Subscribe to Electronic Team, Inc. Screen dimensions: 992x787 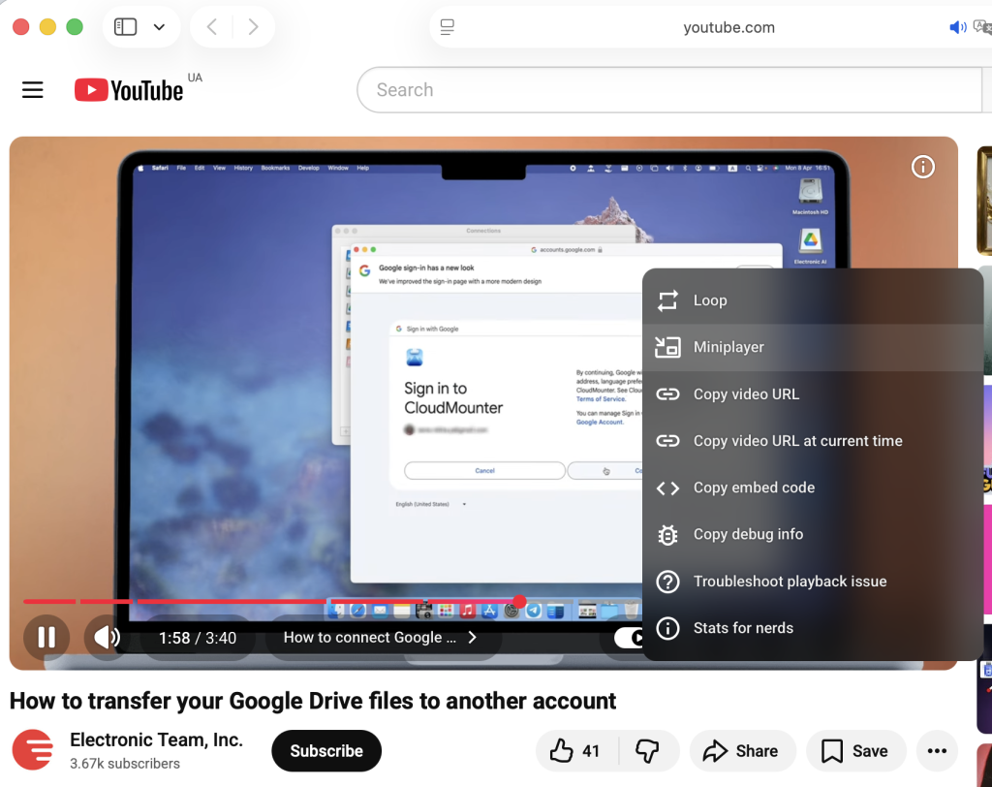[x=326, y=751]
